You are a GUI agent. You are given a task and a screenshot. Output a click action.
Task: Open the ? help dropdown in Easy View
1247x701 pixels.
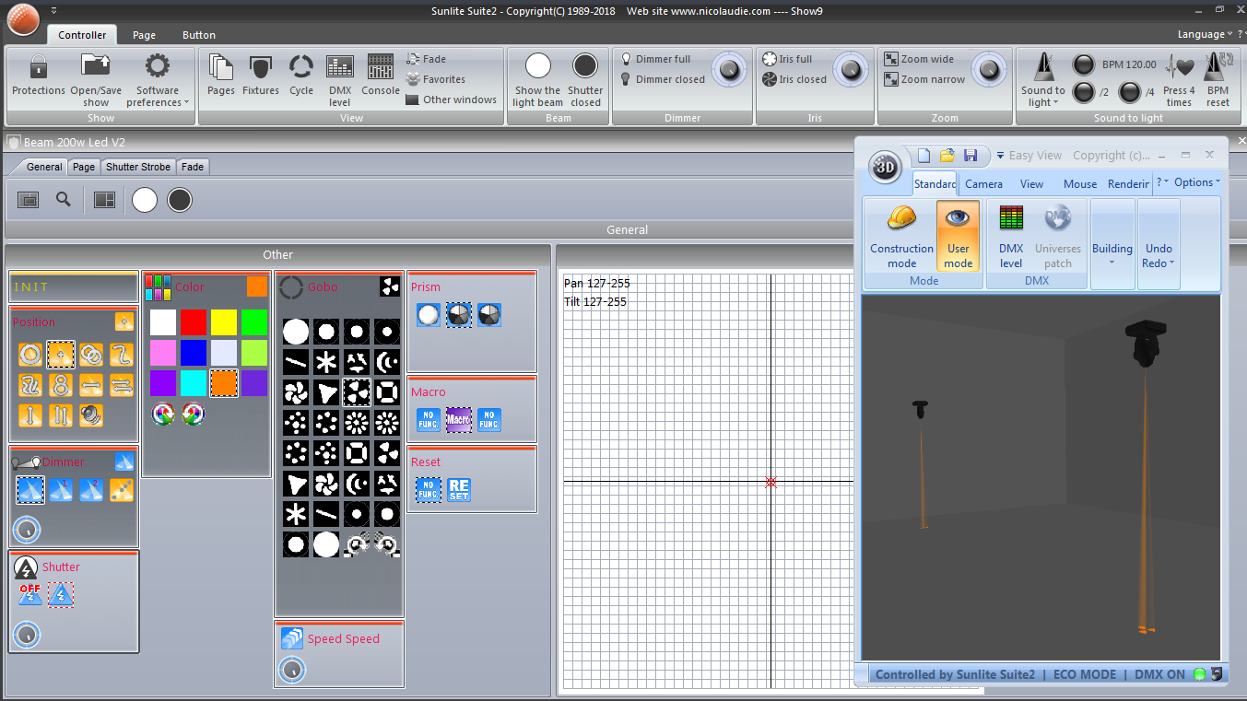coord(1163,182)
